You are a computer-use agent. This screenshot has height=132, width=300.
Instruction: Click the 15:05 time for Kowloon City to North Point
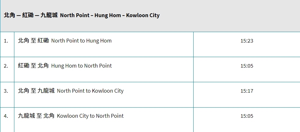click(247, 116)
